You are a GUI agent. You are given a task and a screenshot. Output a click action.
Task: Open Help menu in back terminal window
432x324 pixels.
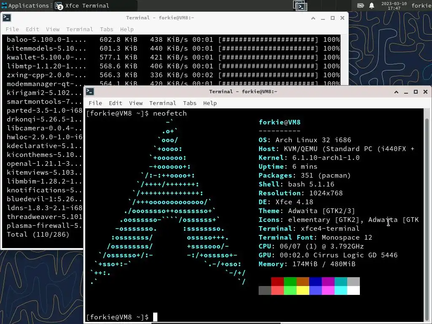point(127,29)
